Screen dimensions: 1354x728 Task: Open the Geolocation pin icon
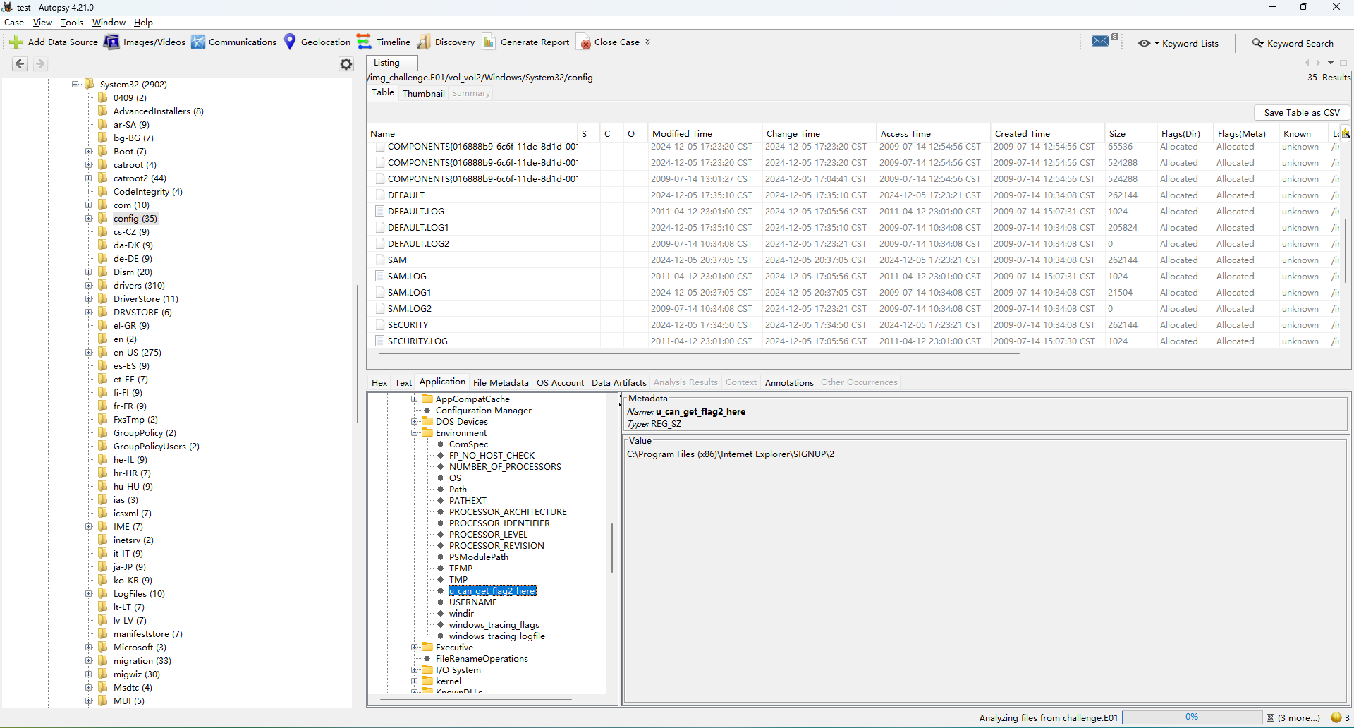click(290, 42)
